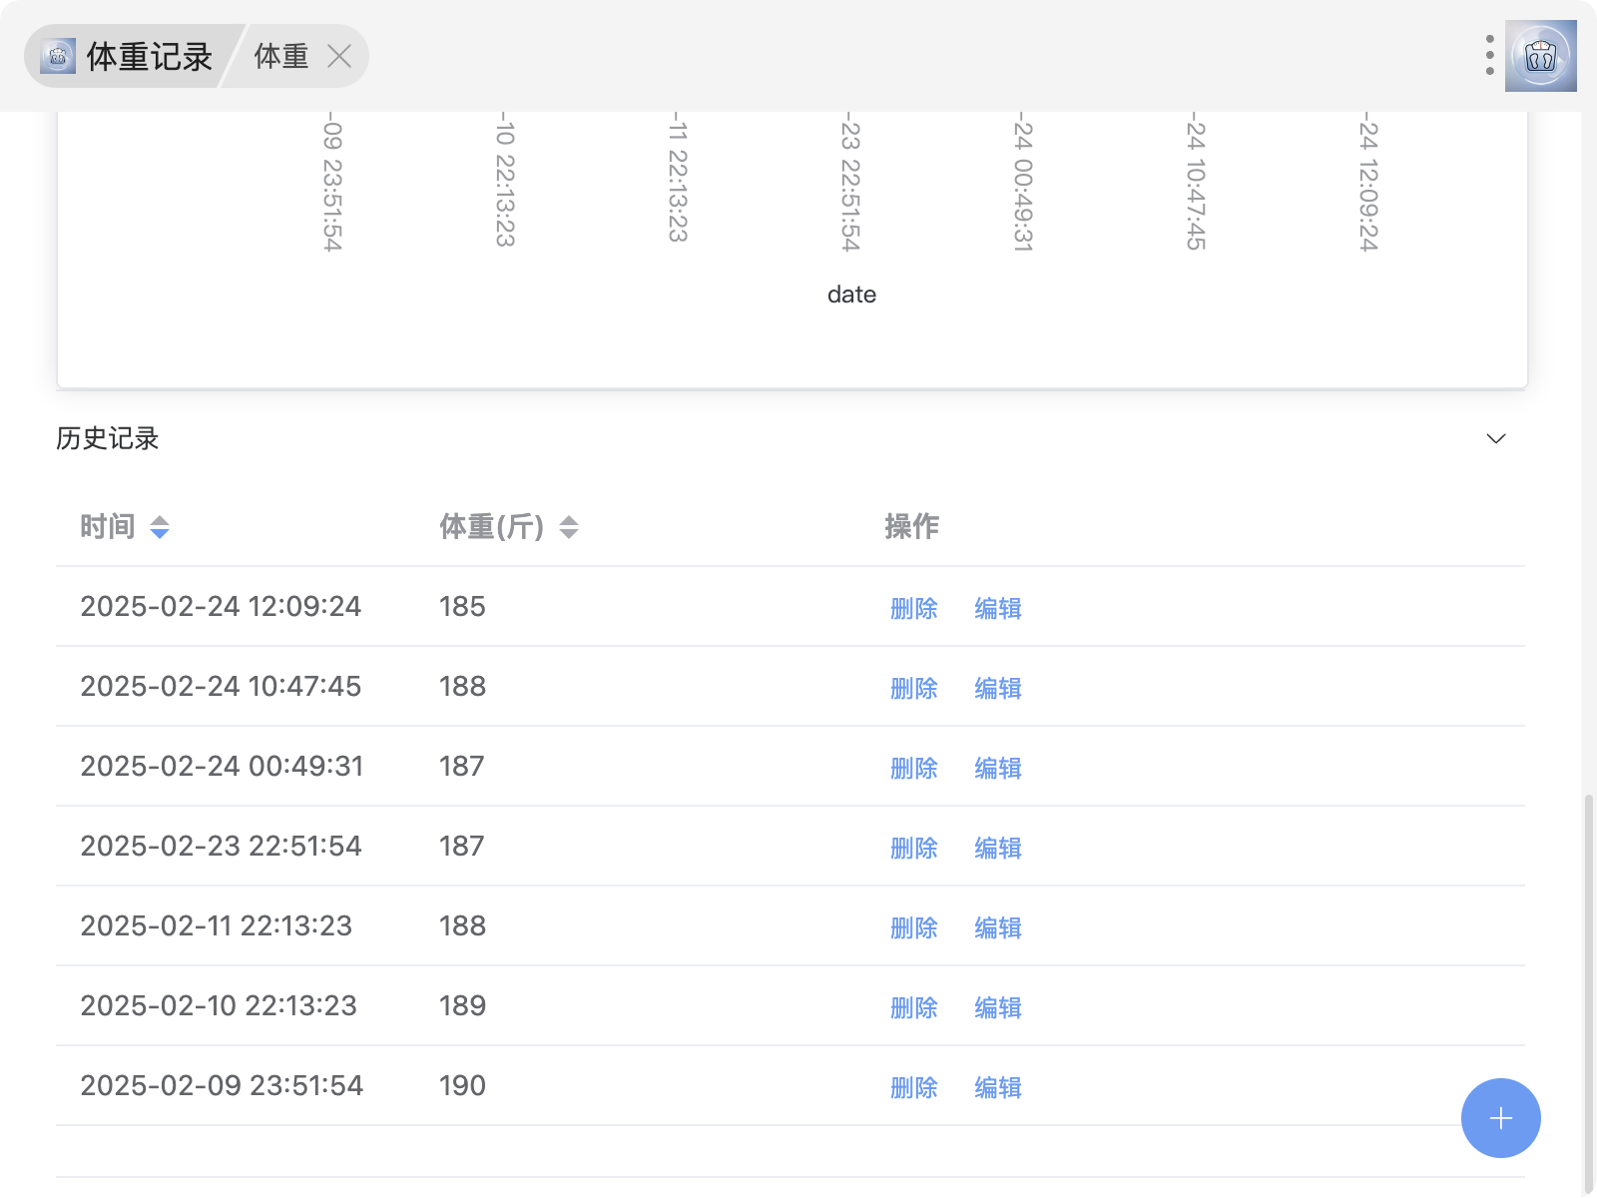Edit the 2025-02-09 23:51:54 record
Image resolution: width=1597 pixels, height=1198 pixels.
pyautogui.click(x=998, y=1087)
